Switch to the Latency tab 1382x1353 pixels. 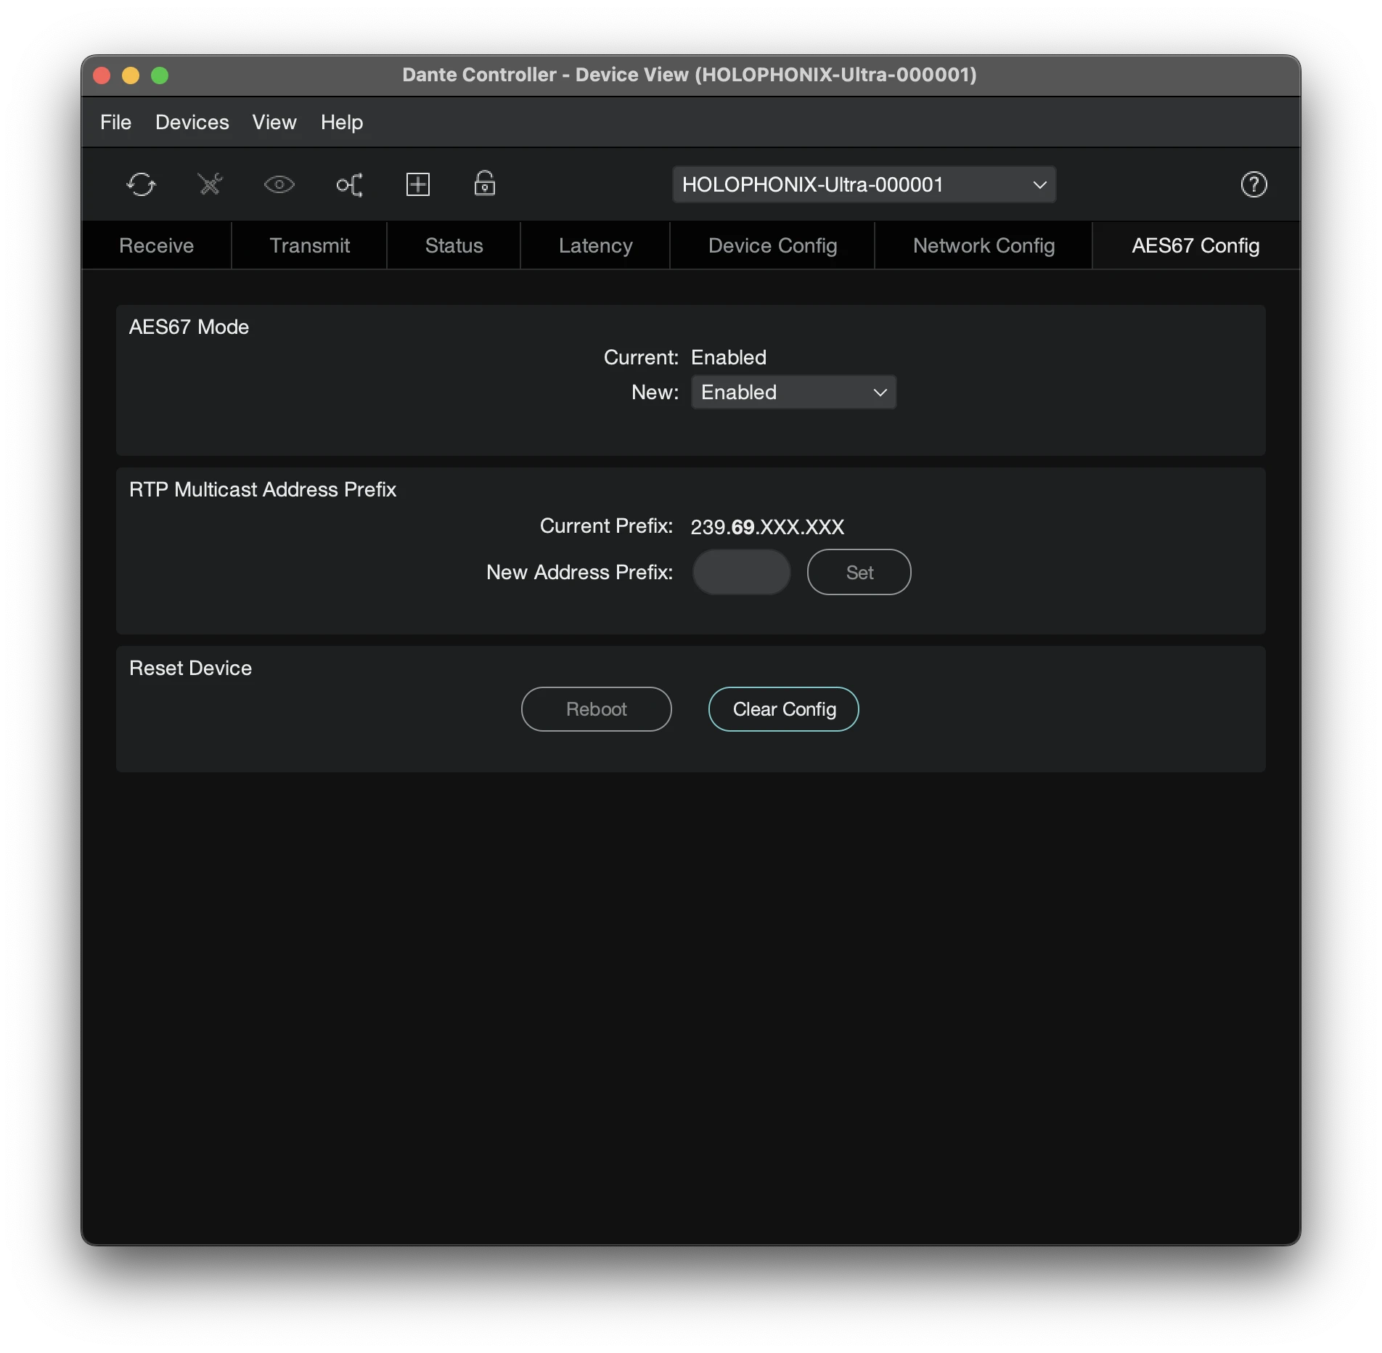pyautogui.click(x=596, y=245)
